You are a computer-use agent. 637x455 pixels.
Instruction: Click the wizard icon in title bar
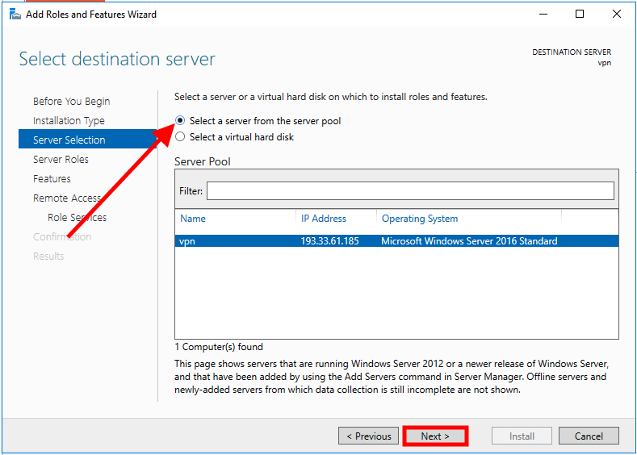pyautogui.click(x=13, y=14)
